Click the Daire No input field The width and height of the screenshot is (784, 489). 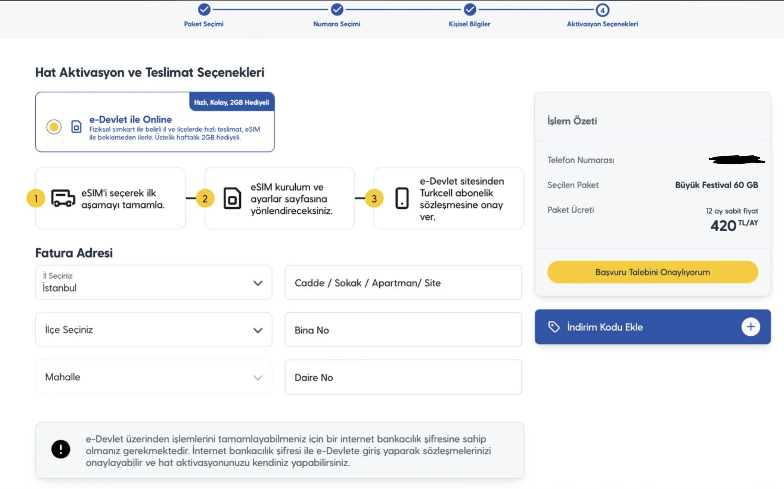pos(403,377)
